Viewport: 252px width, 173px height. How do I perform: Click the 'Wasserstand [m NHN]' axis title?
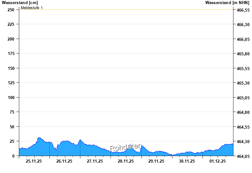coord(227,3)
